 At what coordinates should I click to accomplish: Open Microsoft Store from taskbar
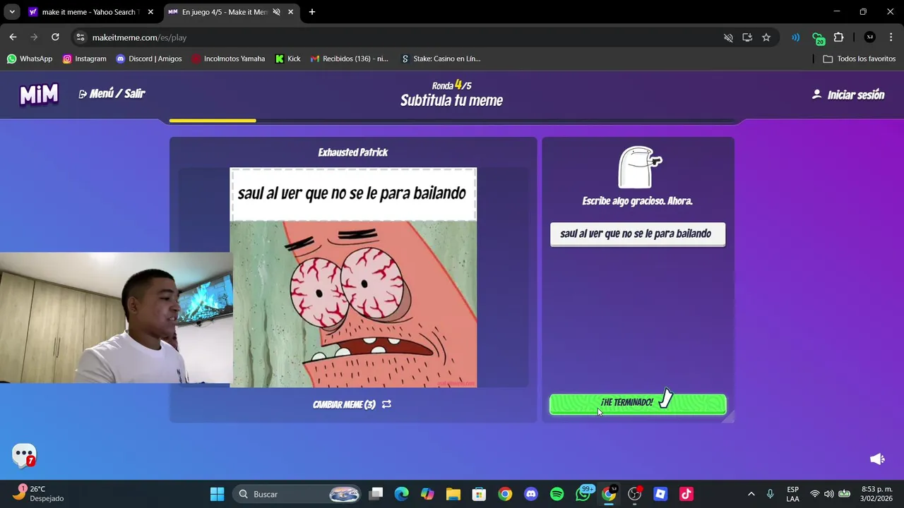click(479, 494)
